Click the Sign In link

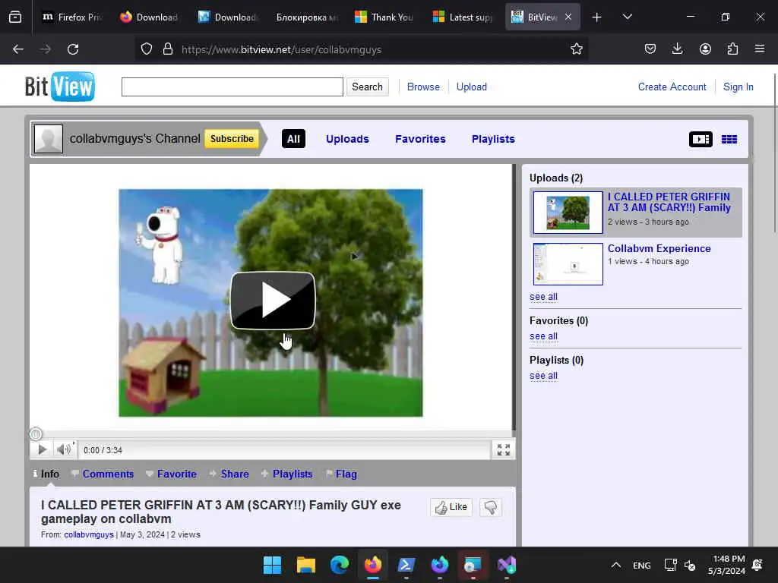click(x=738, y=87)
